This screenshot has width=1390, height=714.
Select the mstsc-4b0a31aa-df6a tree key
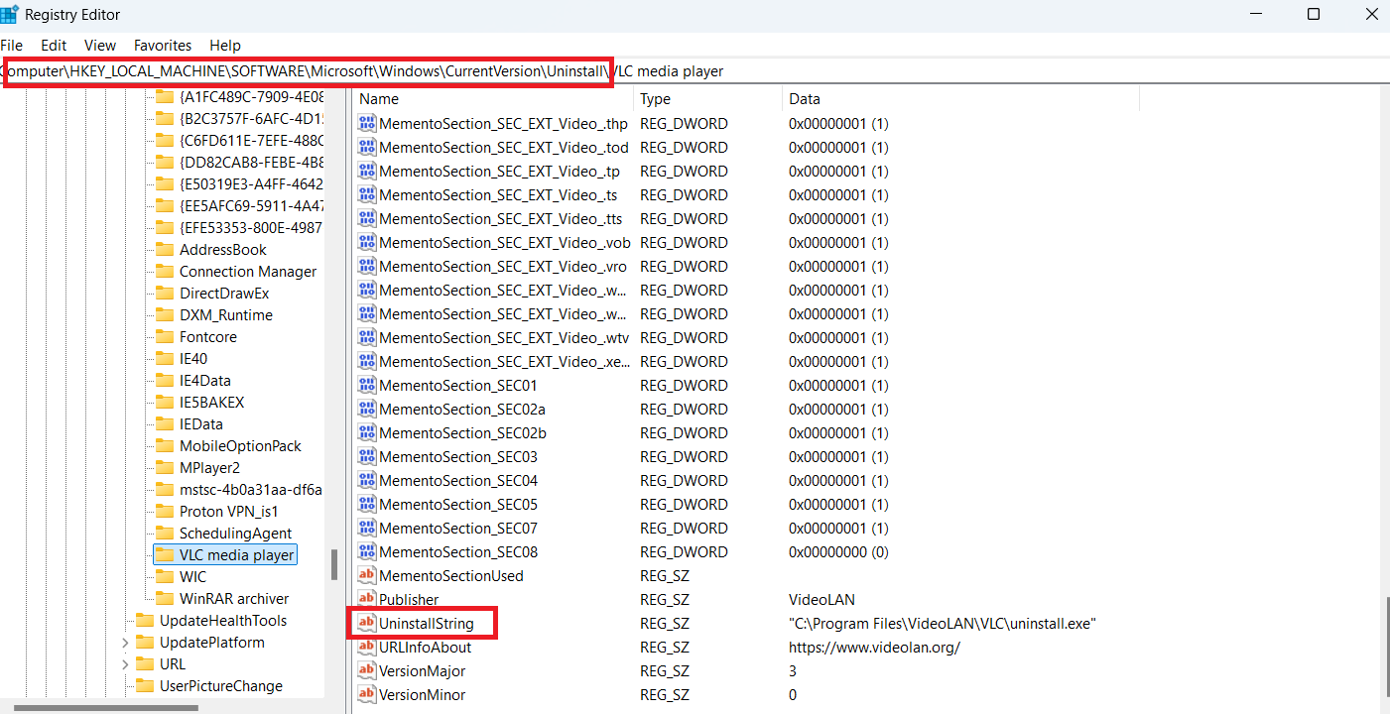[x=251, y=490]
